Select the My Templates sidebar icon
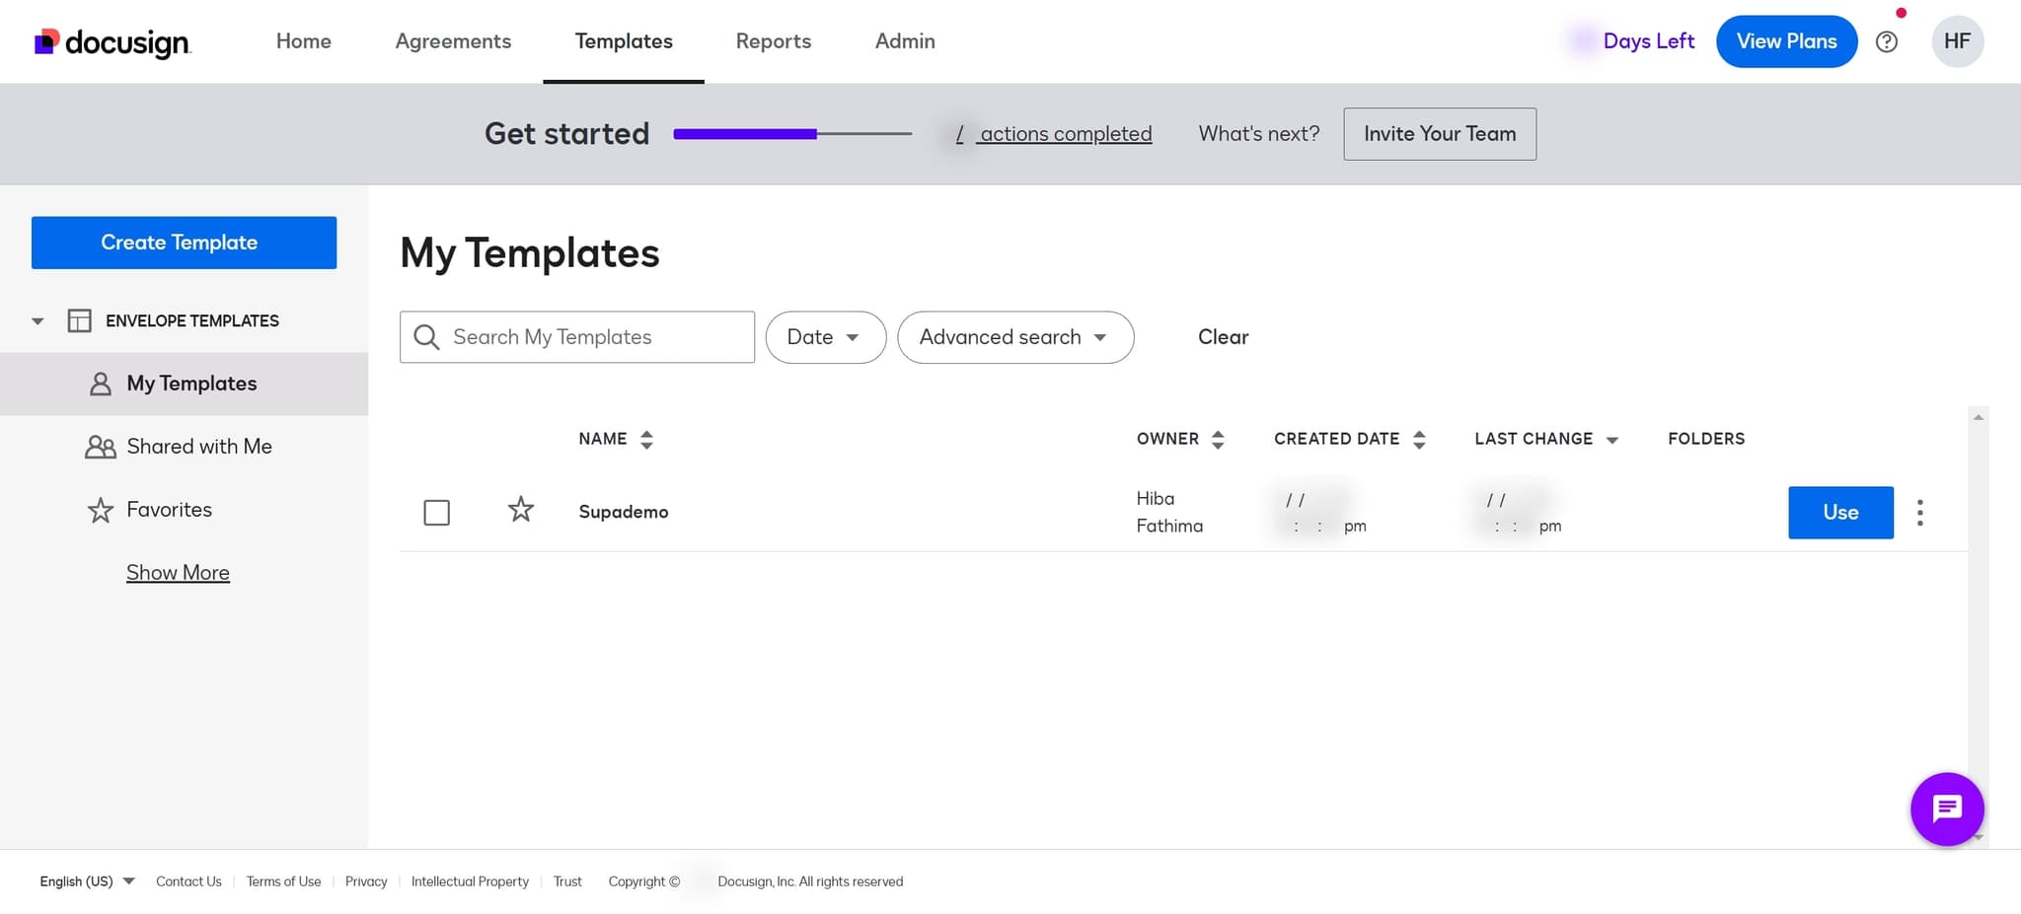Viewport: 2021px width, 914px height. click(99, 384)
